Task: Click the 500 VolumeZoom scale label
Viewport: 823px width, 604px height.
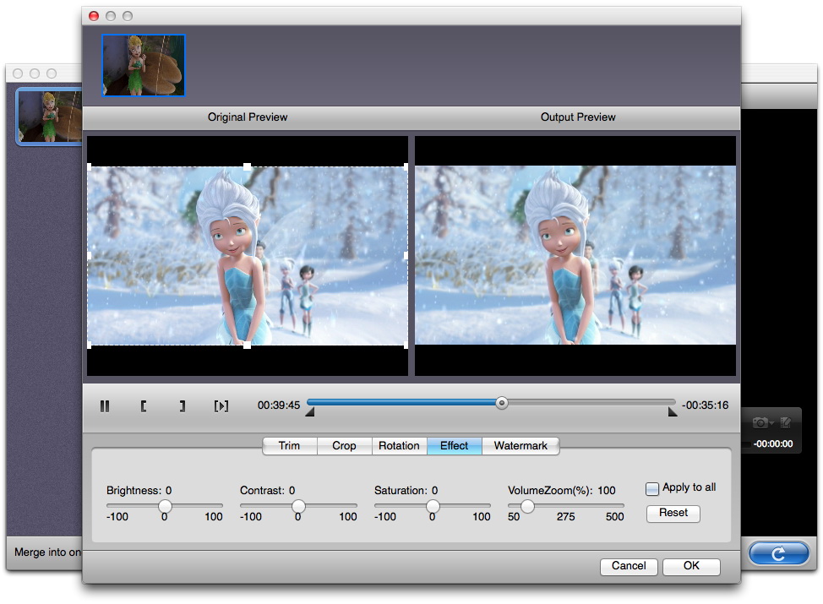Action: pyautogui.click(x=614, y=517)
